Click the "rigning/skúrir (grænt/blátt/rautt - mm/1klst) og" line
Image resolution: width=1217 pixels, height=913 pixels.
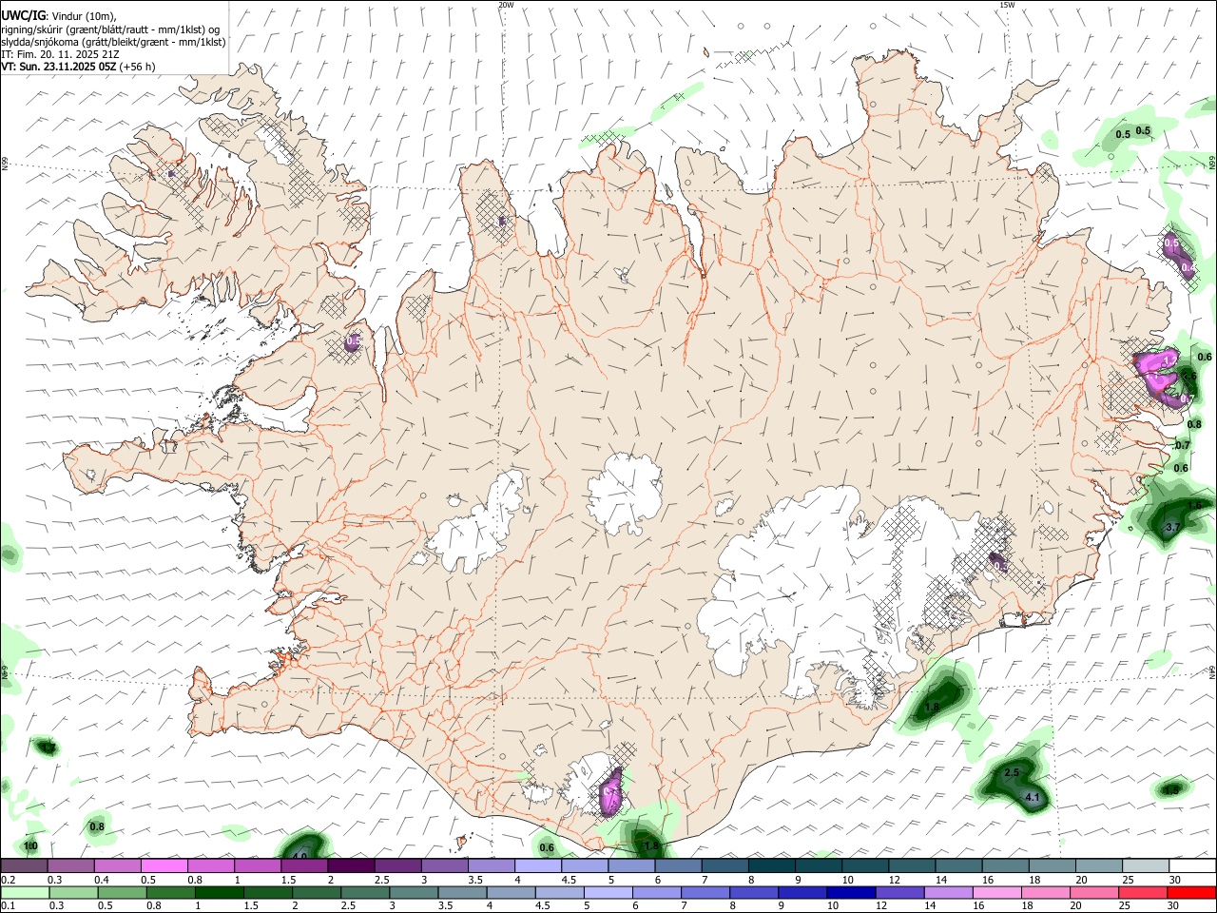[x=110, y=29]
